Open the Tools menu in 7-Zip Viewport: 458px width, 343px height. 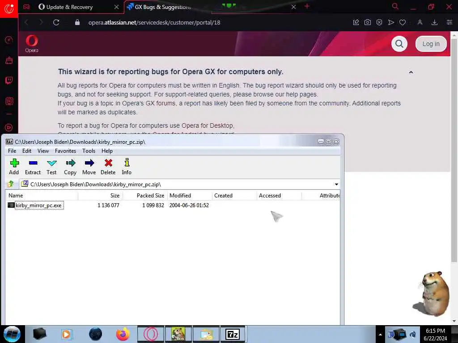(x=89, y=151)
